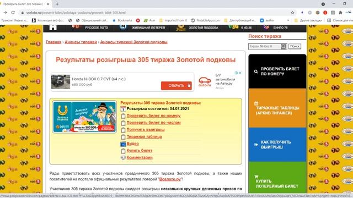This screenshot has width=353, height=198.
Task: Click the page heading Результаты розыгрыша 305 тиража
Action: pos(146,60)
